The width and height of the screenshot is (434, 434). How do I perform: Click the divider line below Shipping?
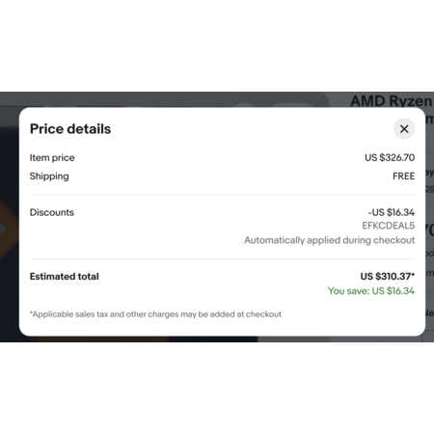pos(222,195)
